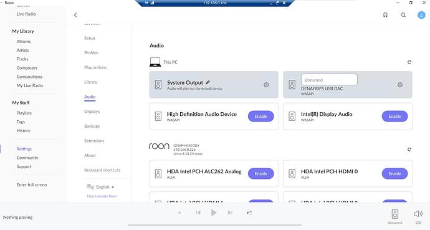The image size is (430, 230).
Task: Open search via magnifier icon
Action: [403, 15]
